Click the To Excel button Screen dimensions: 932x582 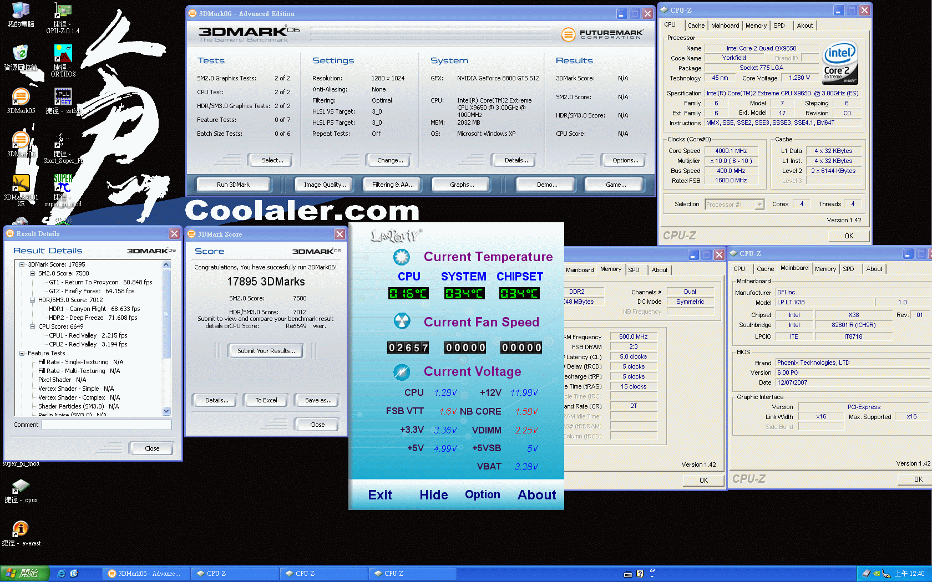(x=266, y=400)
